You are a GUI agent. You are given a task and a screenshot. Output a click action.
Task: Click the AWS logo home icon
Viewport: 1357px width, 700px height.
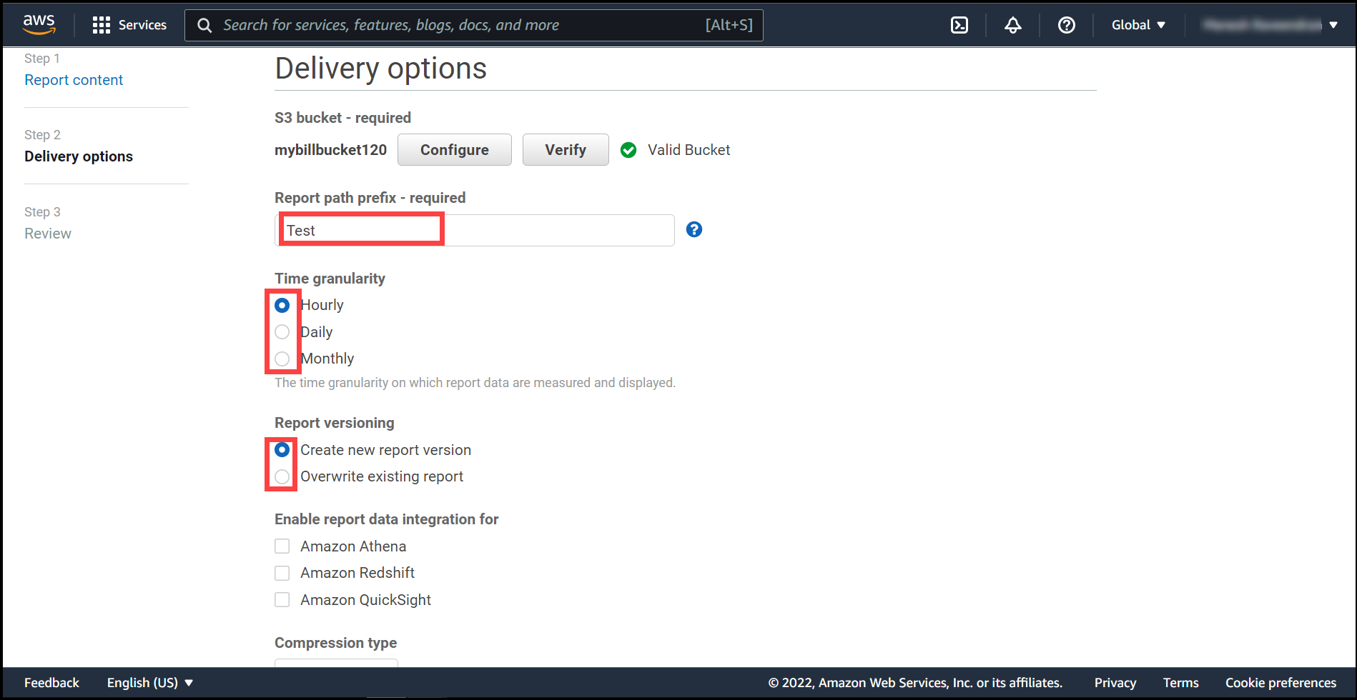39,24
